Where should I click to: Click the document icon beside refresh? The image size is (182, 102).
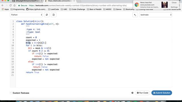click(x=53, y=15)
